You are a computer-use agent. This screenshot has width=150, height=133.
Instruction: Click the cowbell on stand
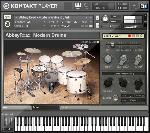pos(19,70)
